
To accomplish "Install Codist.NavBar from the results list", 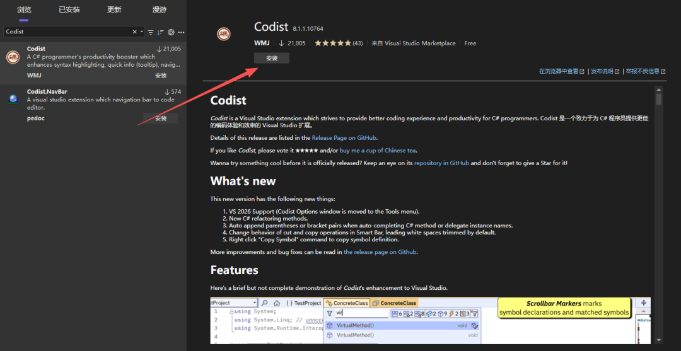I will [x=161, y=118].
